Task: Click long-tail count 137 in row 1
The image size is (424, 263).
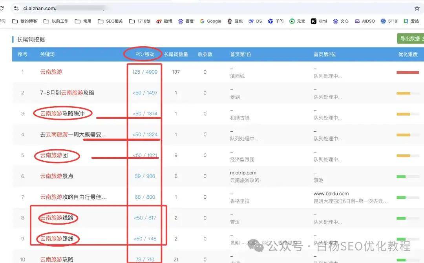Action: pyautogui.click(x=176, y=72)
